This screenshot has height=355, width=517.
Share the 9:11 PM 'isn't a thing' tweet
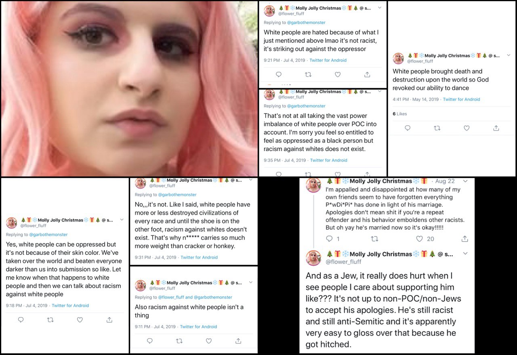pyautogui.click(x=238, y=341)
